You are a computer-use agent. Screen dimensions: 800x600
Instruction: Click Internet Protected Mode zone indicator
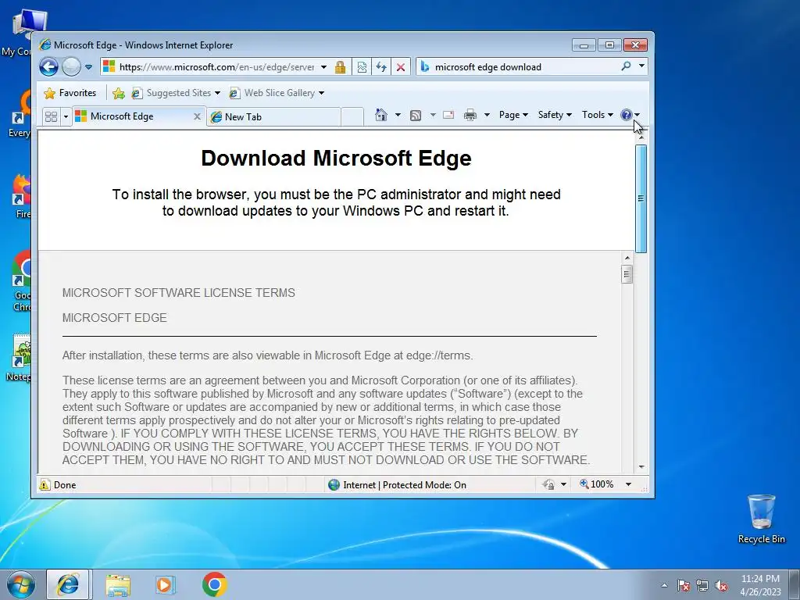[398, 484]
